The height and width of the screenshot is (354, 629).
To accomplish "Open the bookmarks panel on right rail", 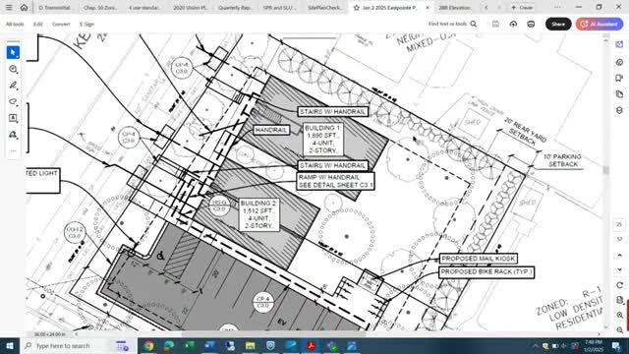I will click(x=619, y=78).
